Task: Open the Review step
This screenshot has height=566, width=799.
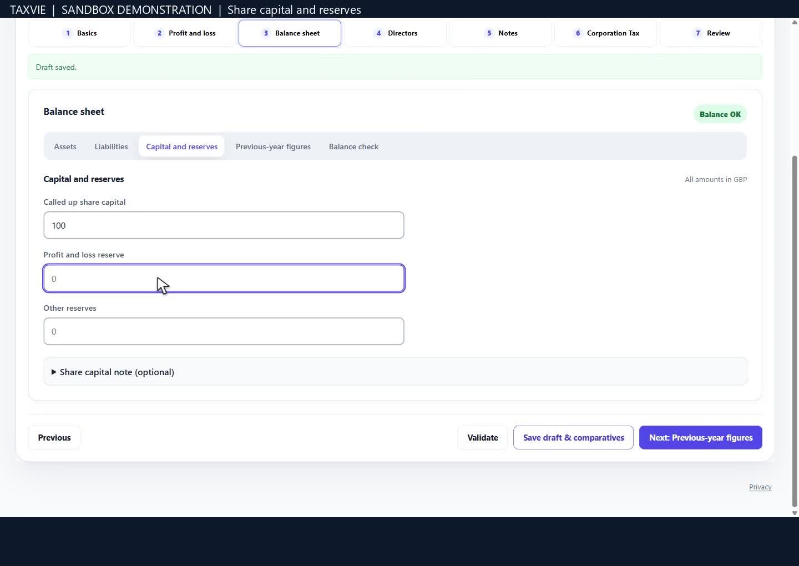Action: coord(711,33)
